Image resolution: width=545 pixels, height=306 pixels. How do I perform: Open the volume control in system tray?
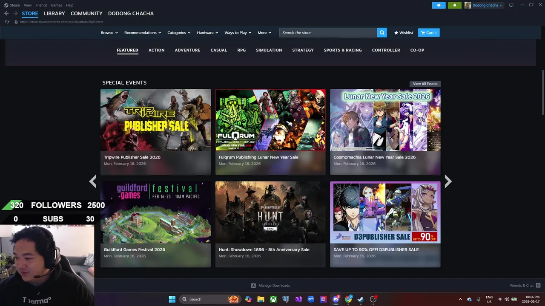coord(507,299)
